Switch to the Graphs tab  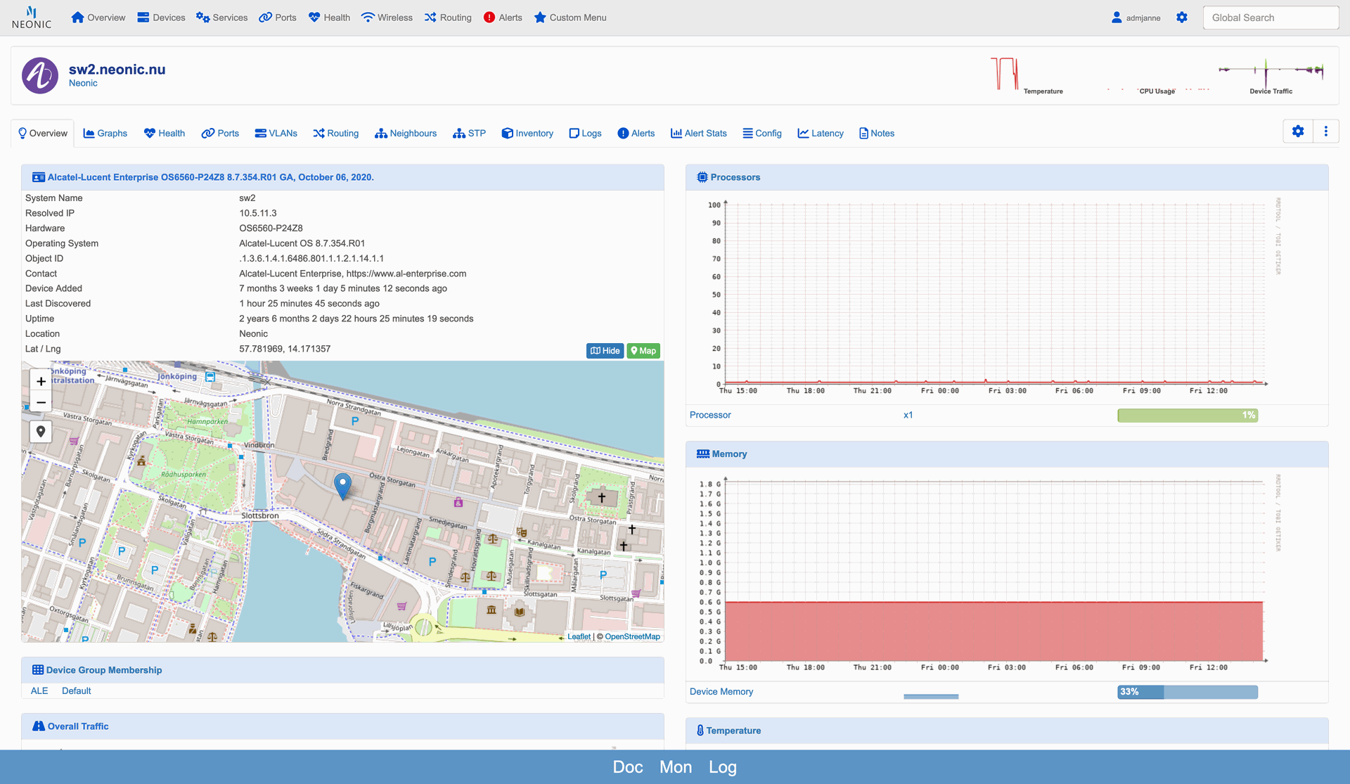click(x=105, y=133)
